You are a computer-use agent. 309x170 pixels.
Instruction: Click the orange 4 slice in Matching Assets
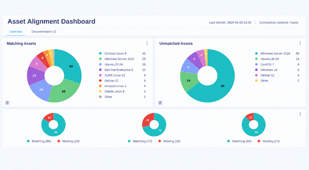(47, 55)
